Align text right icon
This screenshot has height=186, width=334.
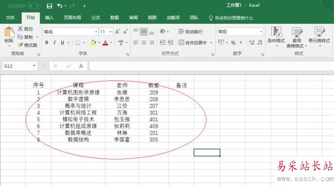(x=152, y=43)
